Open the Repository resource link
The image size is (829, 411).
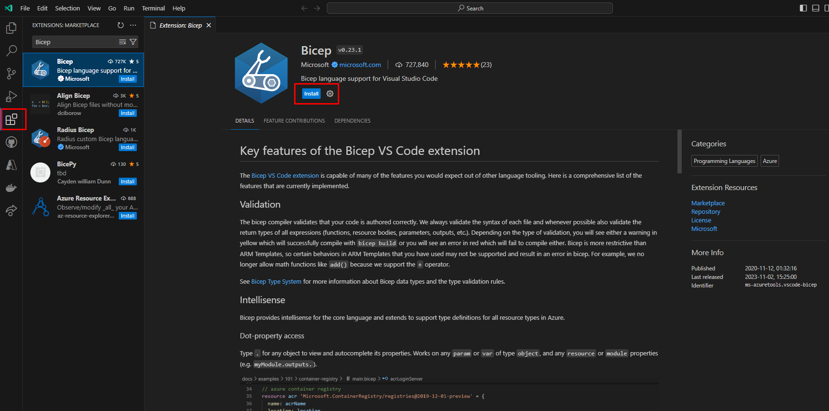tap(705, 211)
